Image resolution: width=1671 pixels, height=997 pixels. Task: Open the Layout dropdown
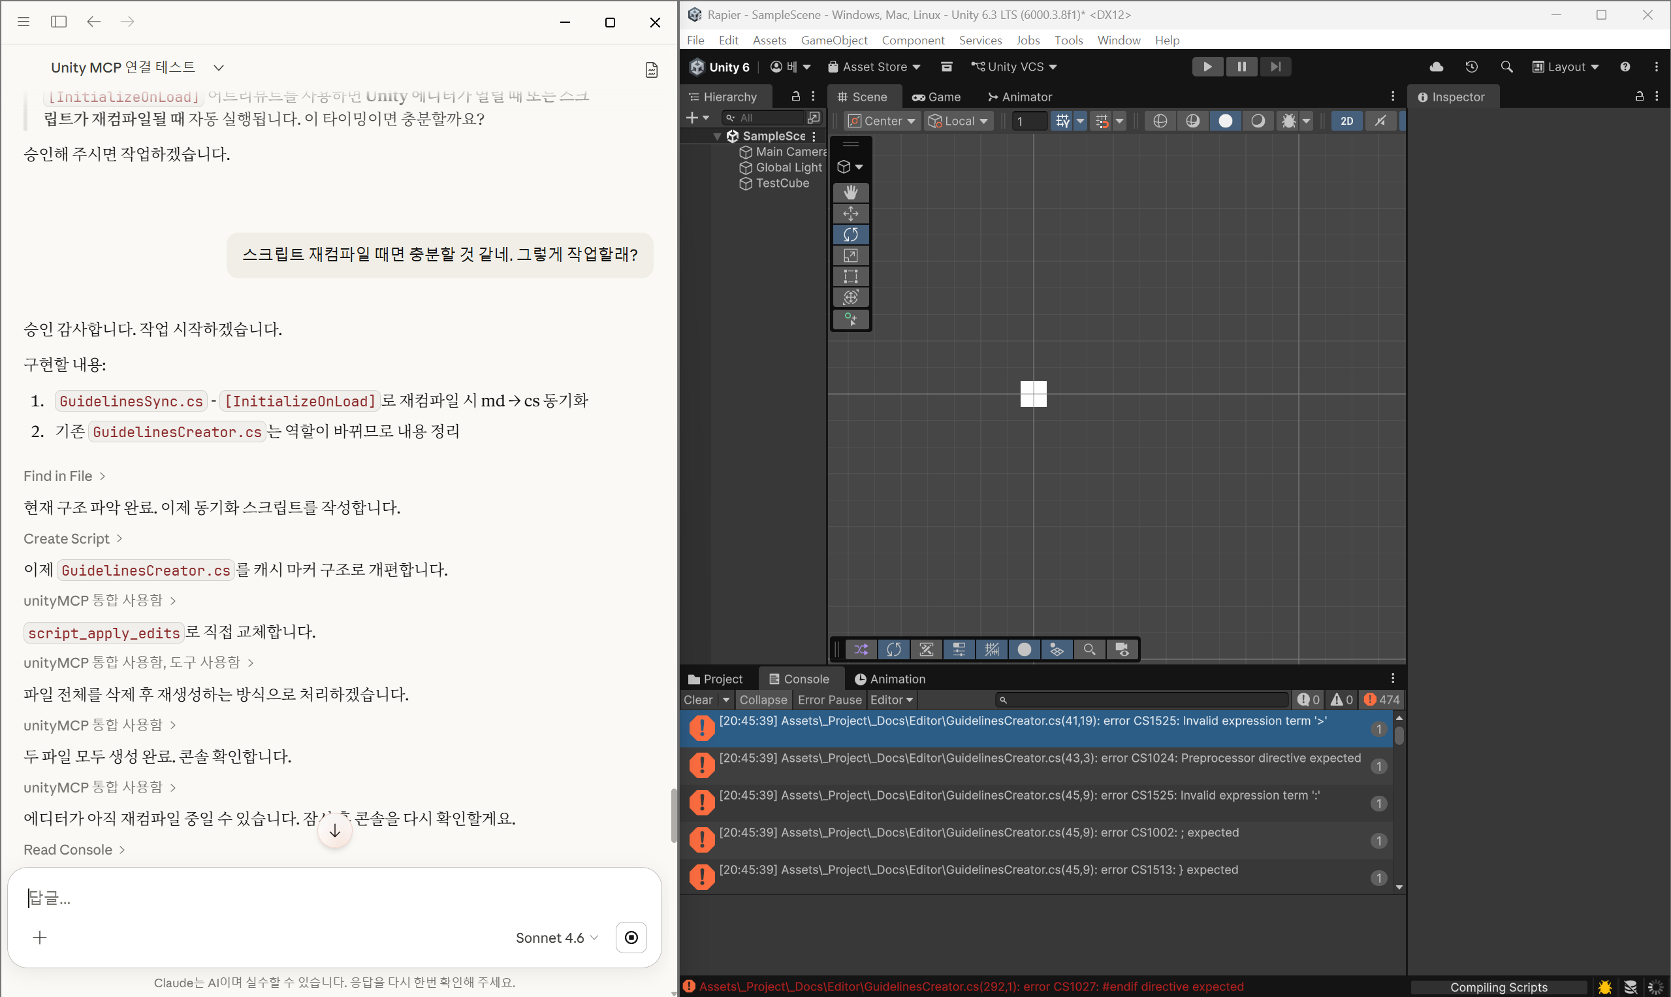click(1566, 67)
